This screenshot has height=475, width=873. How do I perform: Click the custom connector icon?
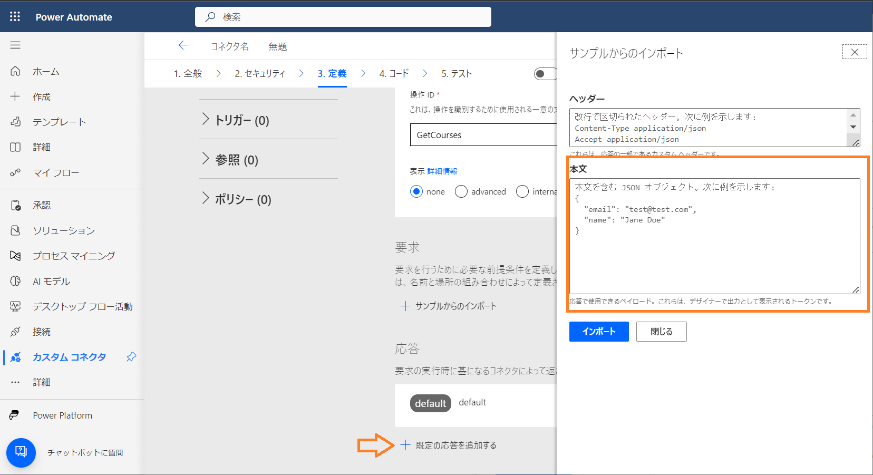[x=16, y=357]
